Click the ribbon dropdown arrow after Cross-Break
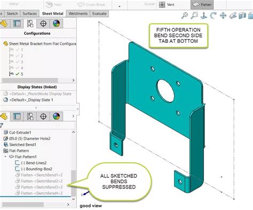 click(120, 6)
